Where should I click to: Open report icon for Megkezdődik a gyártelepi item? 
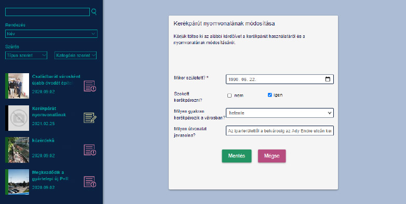point(90,182)
